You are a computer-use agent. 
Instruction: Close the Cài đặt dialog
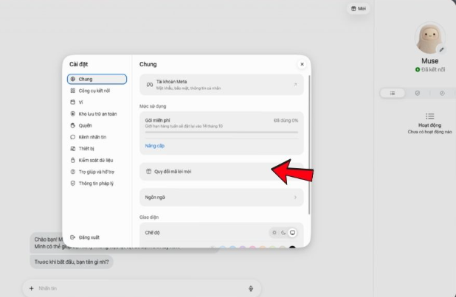[302, 64]
